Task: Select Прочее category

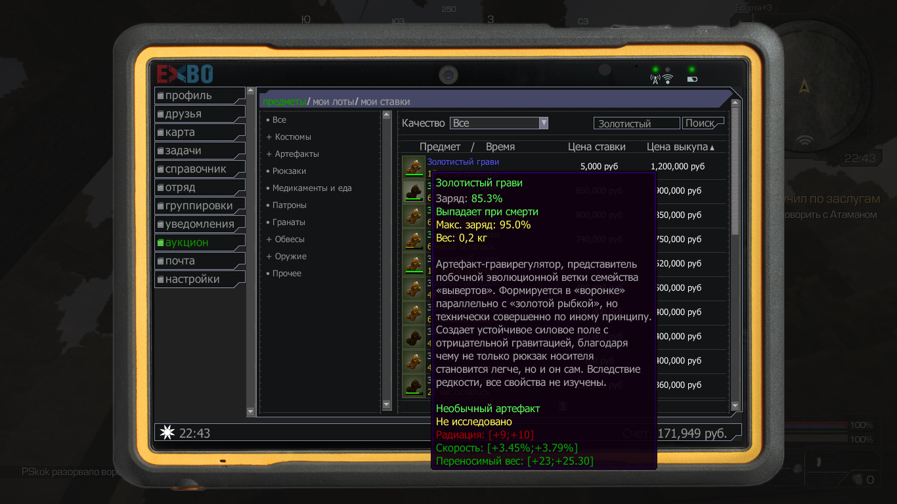Action: point(284,274)
